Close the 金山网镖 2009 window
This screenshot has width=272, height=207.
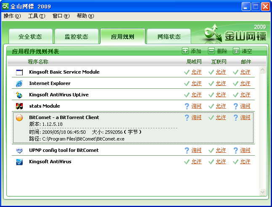265,7
